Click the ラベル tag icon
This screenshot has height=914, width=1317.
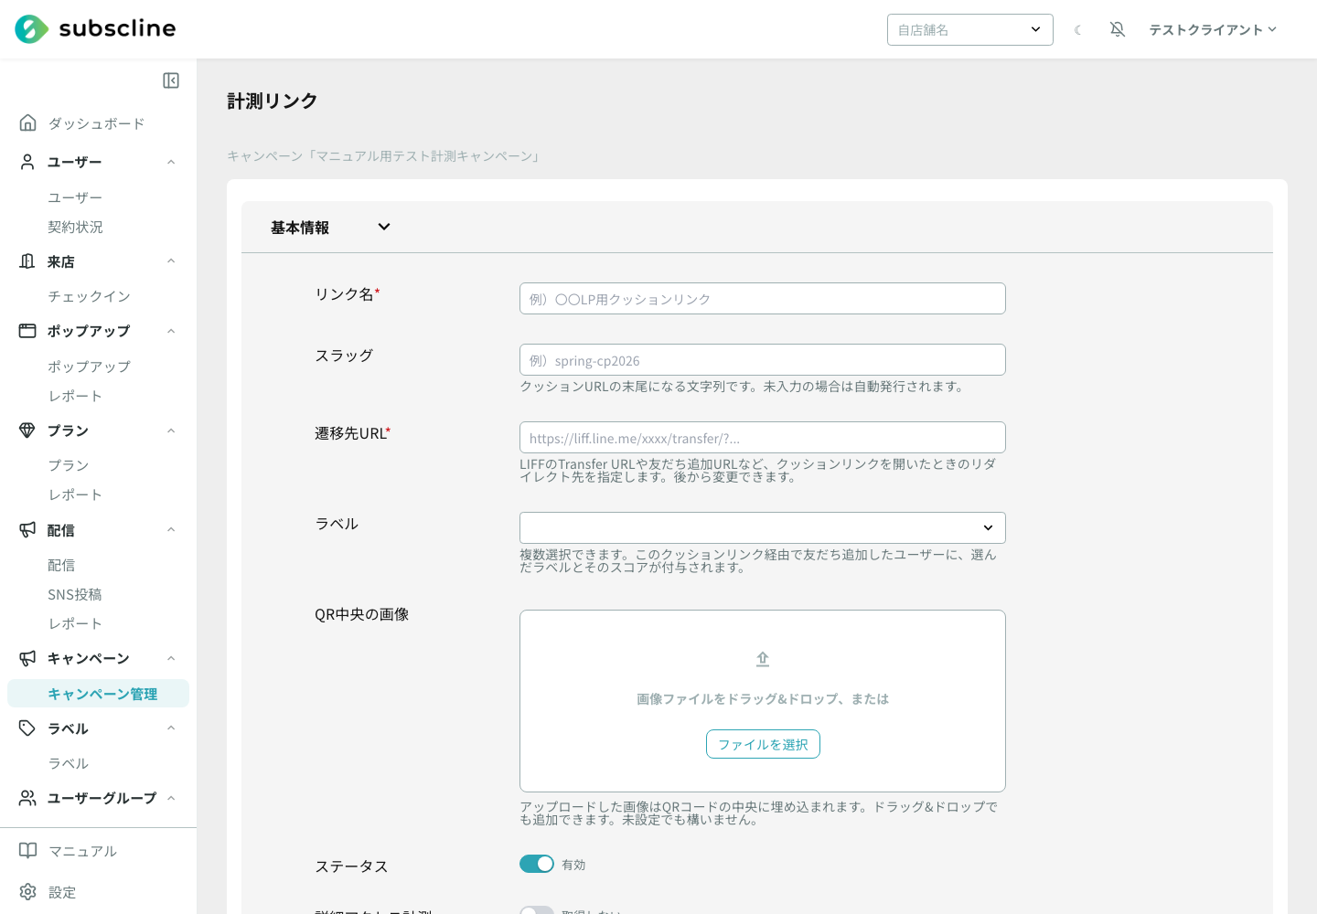pos(27,728)
